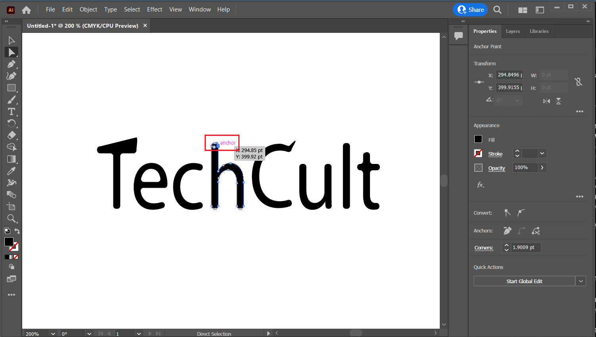Select the Shape Builder tool

11,147
